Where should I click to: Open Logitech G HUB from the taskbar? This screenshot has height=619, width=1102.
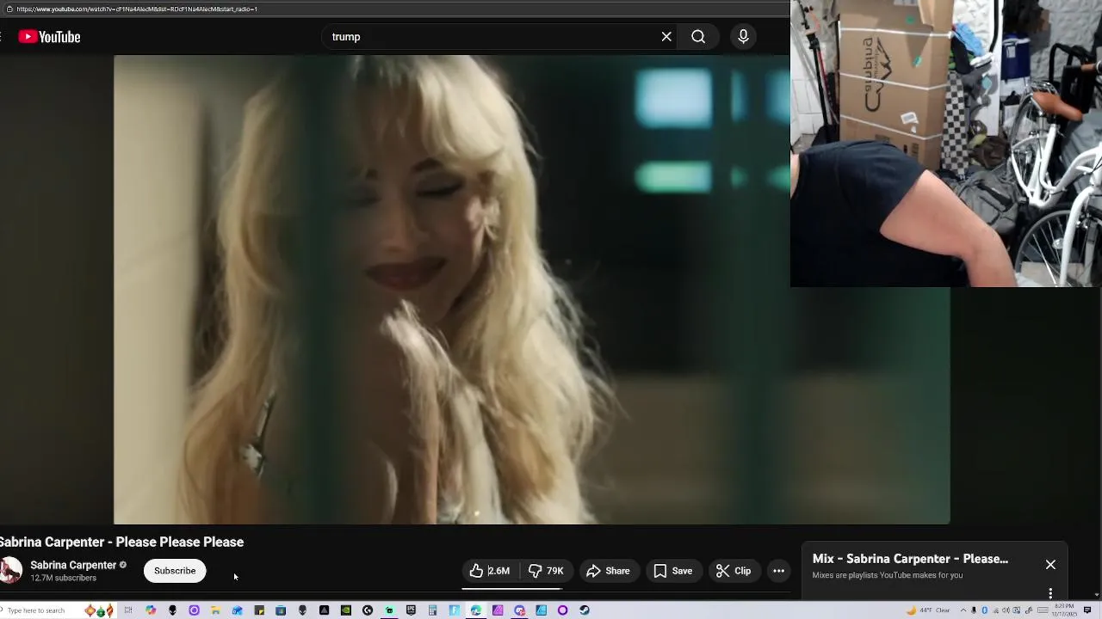[x=368, y=610]
